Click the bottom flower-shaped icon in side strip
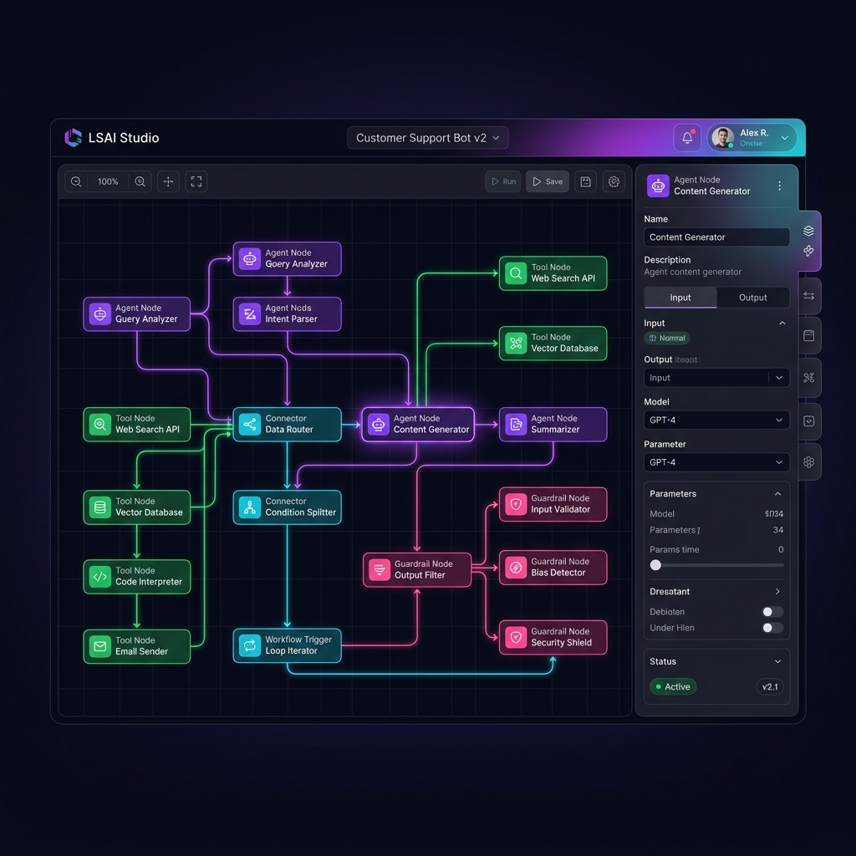 tap(808, 461)
